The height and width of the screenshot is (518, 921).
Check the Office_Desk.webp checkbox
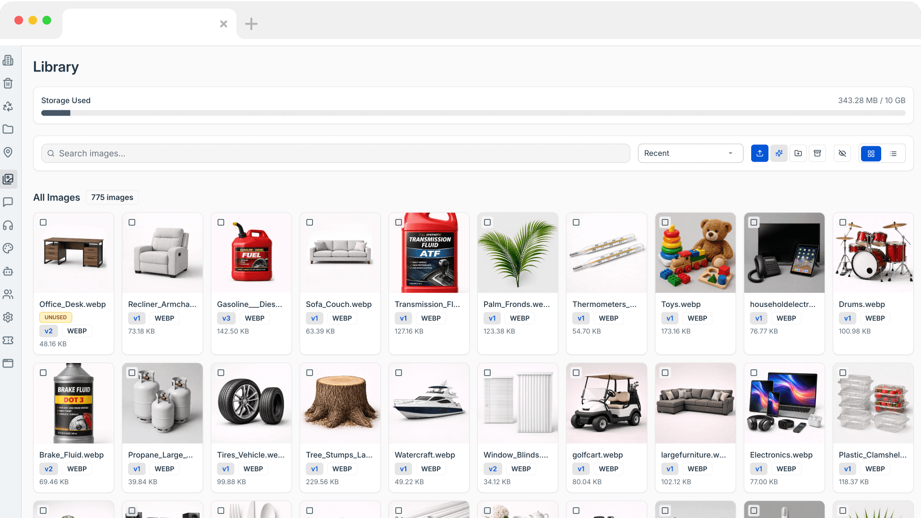[43, 223]
